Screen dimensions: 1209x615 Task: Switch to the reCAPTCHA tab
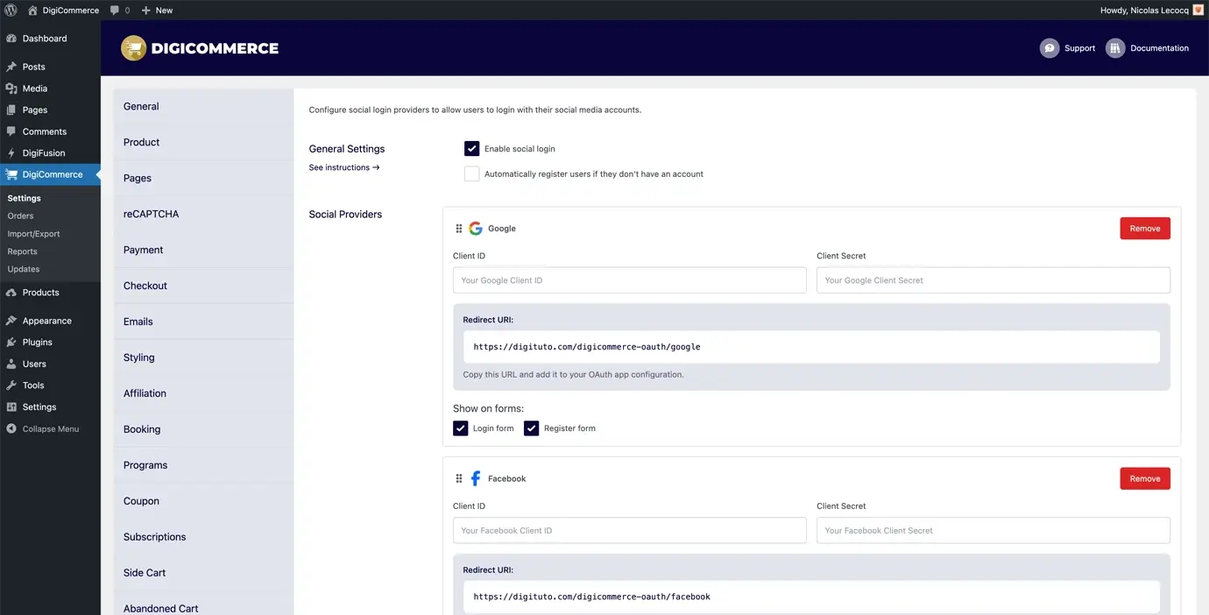203,214
